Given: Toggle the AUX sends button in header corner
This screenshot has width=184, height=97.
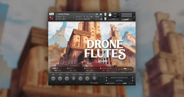Looking at the screenshot, I should [134, 17].
